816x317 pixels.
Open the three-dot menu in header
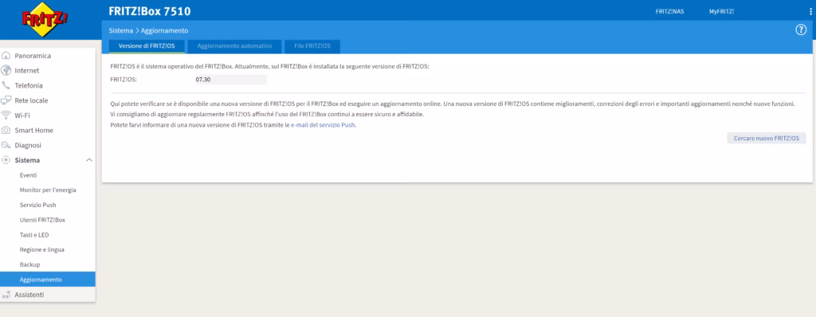click(x=810, y=11)
